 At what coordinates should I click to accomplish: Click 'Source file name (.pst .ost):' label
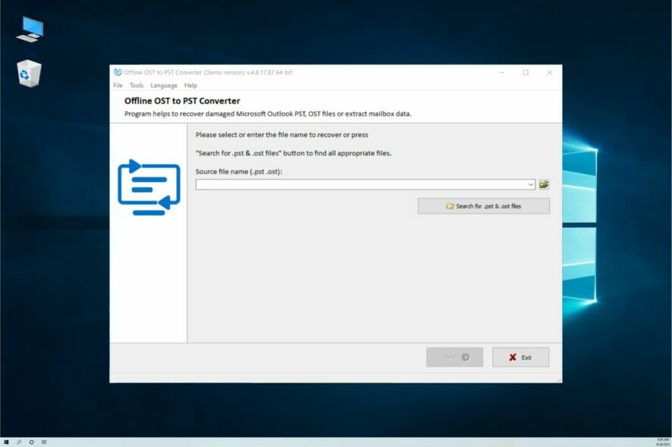239,172
